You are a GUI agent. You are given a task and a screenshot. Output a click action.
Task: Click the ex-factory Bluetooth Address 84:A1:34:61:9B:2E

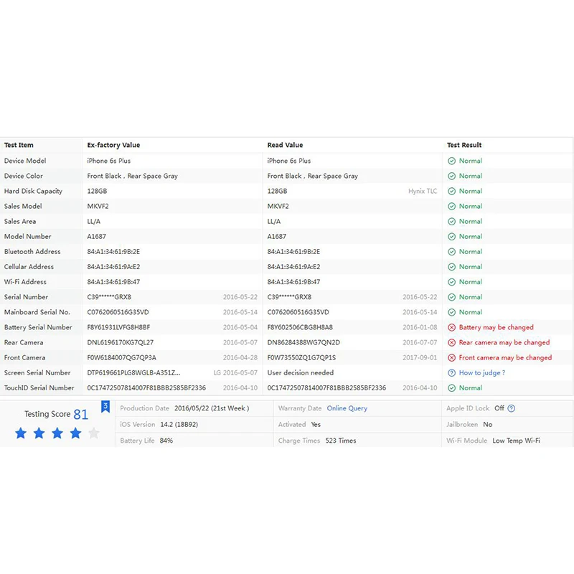pos(113,252)
